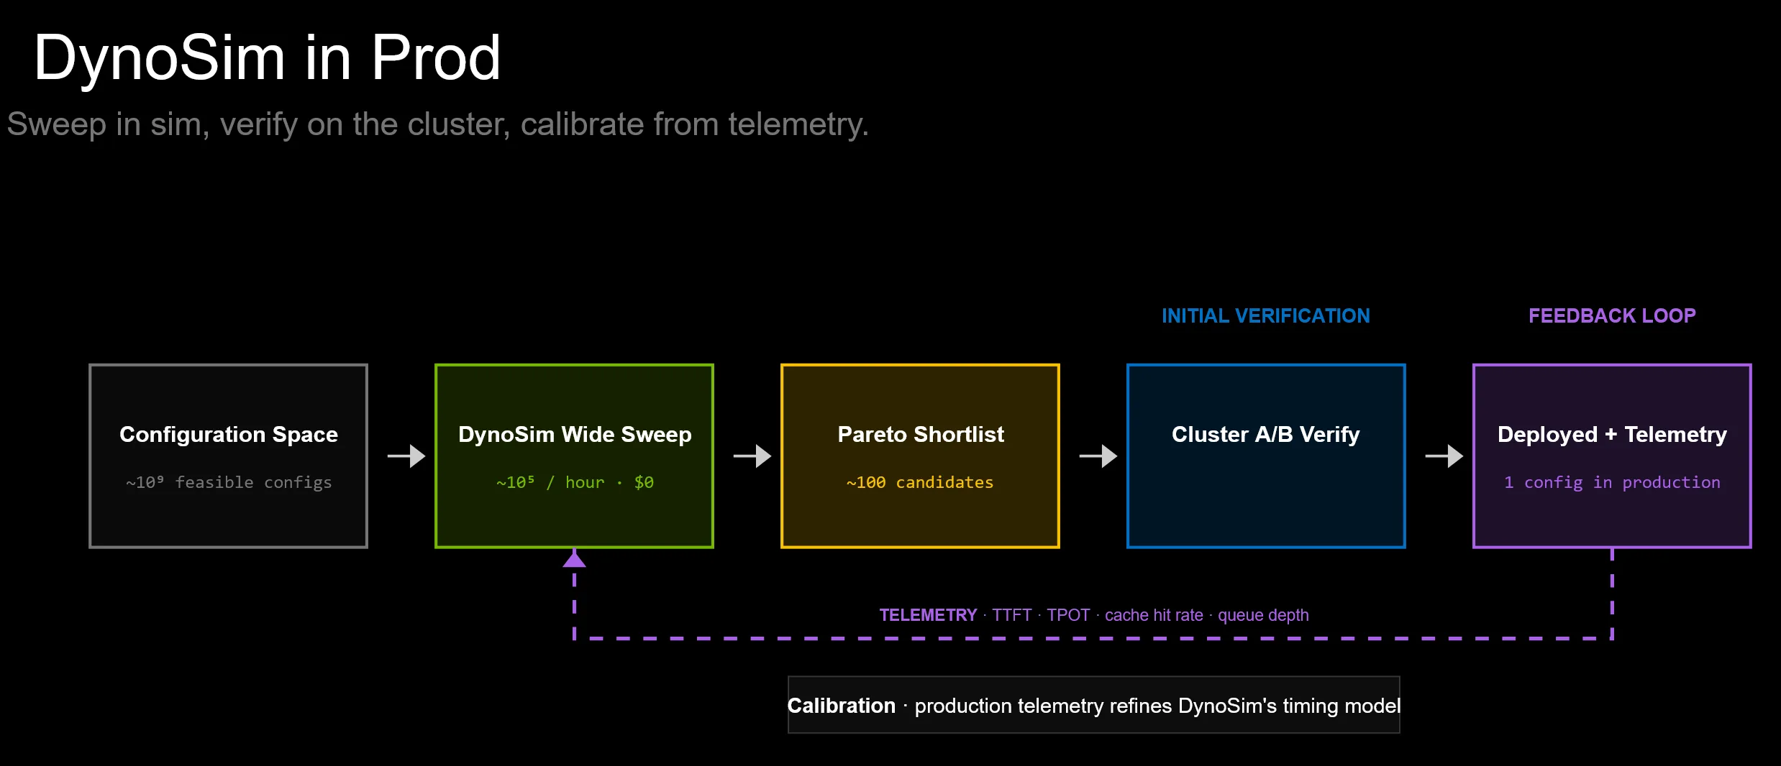Click '1 config in production' text
1781x766 pixels.
[x=1612, y=482]
